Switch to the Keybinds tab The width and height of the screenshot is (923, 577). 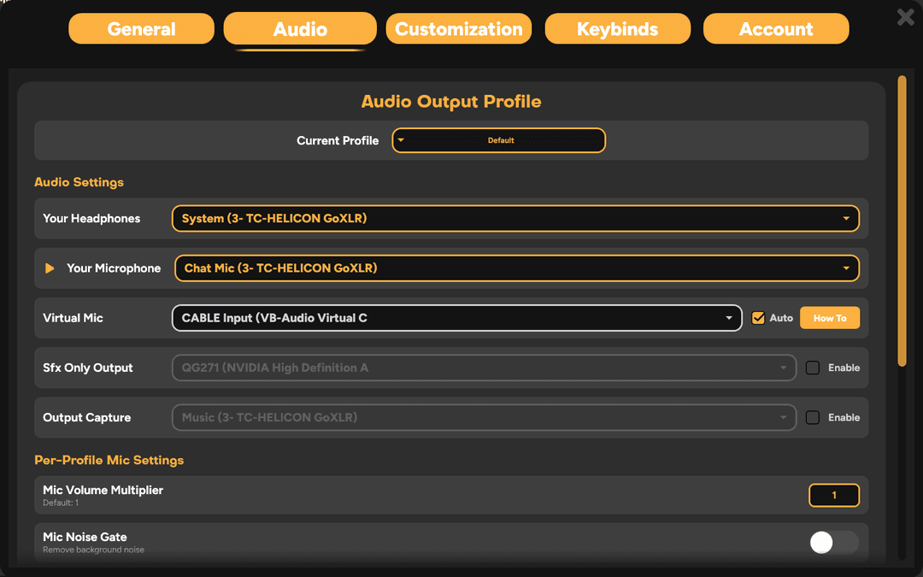[617, 28]
